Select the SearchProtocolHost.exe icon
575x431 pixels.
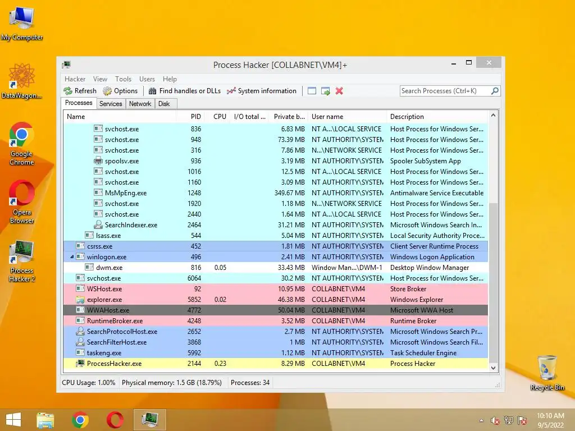80,331
